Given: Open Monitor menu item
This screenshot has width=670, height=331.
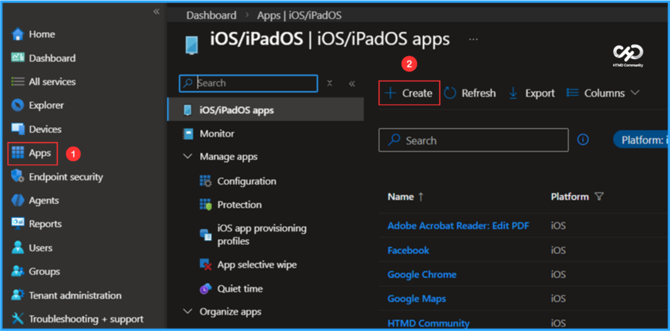Looking at the screenshot, I should (217, 133).
